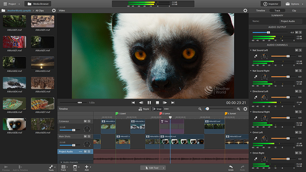This screenshot has width=306, height=172.
Task: Open the Video panel settings gear
Action: click(x=245, y=11)
